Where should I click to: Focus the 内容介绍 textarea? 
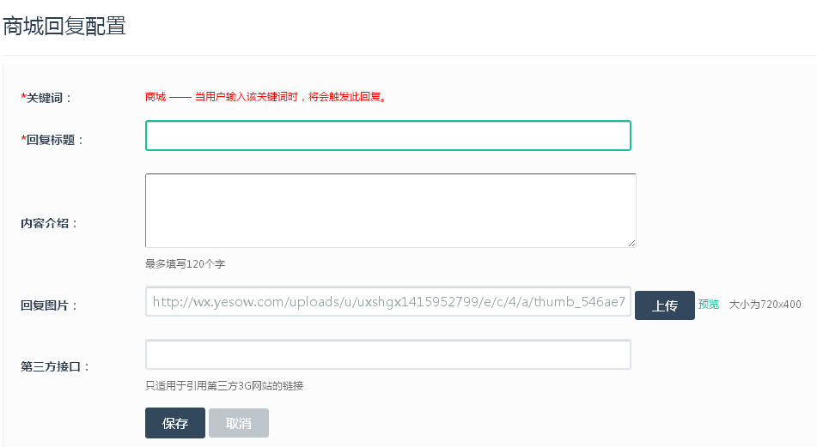(390, 210)
